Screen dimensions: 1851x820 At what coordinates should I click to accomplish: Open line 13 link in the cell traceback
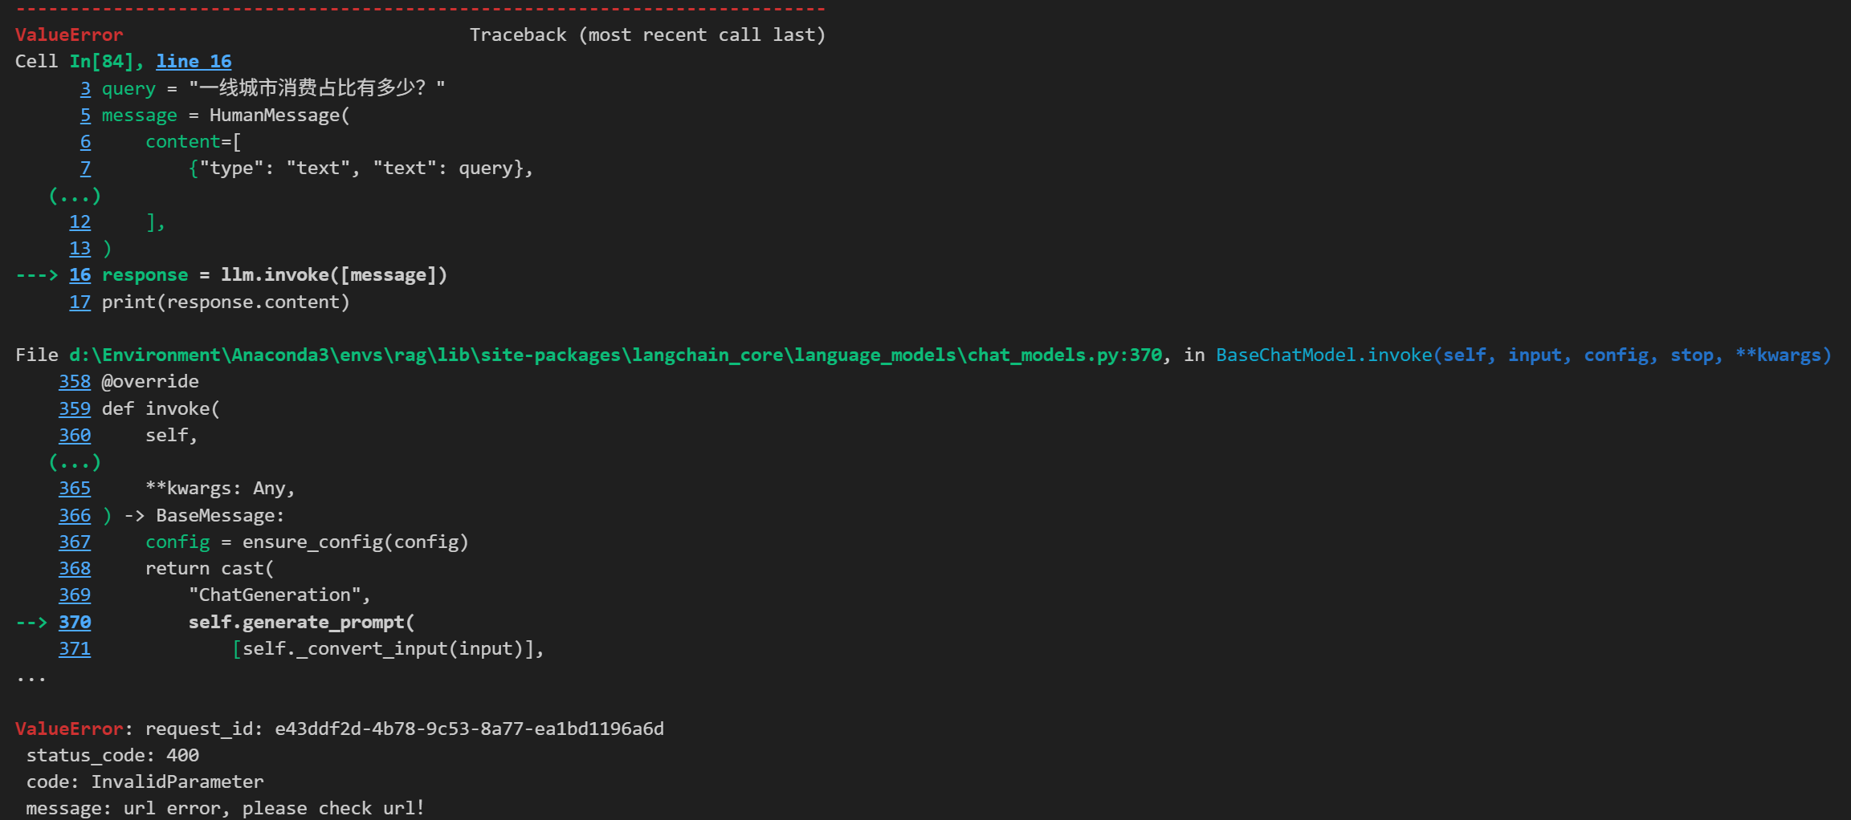click(x=80, y=249)
